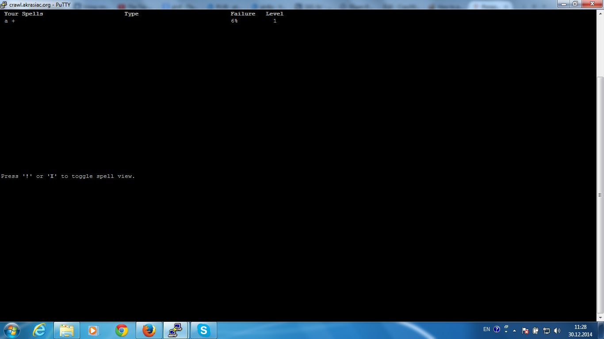Screen dimensions: 604x339
Task: Minimize the PuTTY window
Action: tap(564, 4)
